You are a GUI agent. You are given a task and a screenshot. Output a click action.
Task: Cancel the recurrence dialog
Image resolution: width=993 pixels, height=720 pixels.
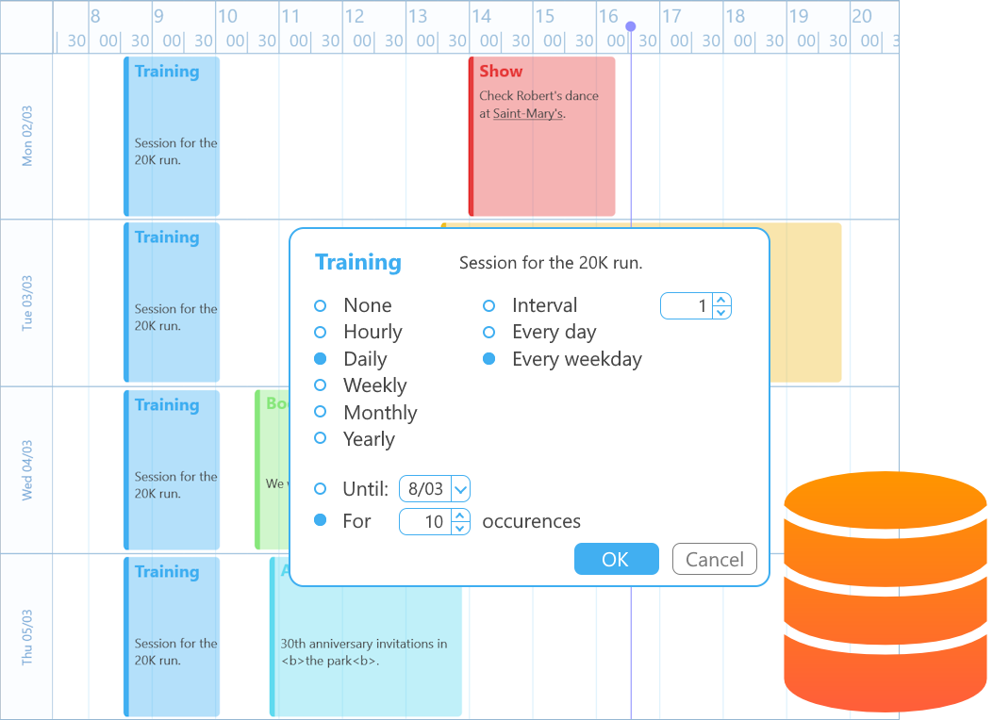point(714,559)
